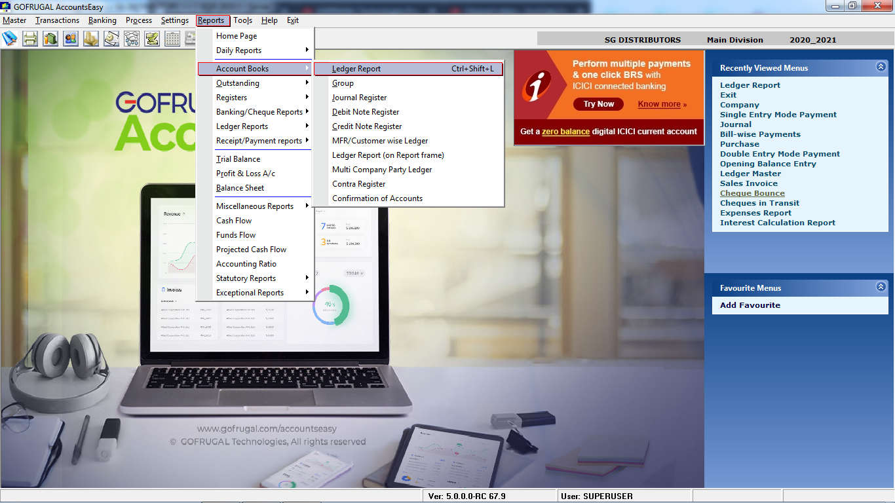Expand the Exceptional Reports submenu
This screenshot has height=503, width=895.
[x=256, y=293]
